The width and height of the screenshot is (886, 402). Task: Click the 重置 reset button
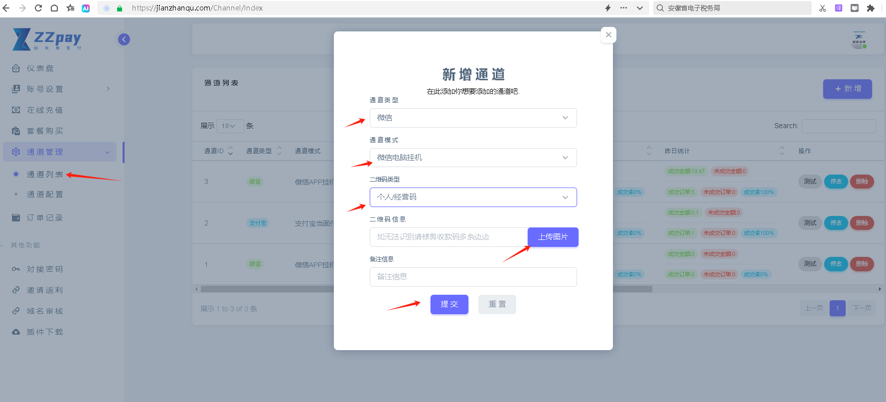pyautogui.click(x=497, y=304)
